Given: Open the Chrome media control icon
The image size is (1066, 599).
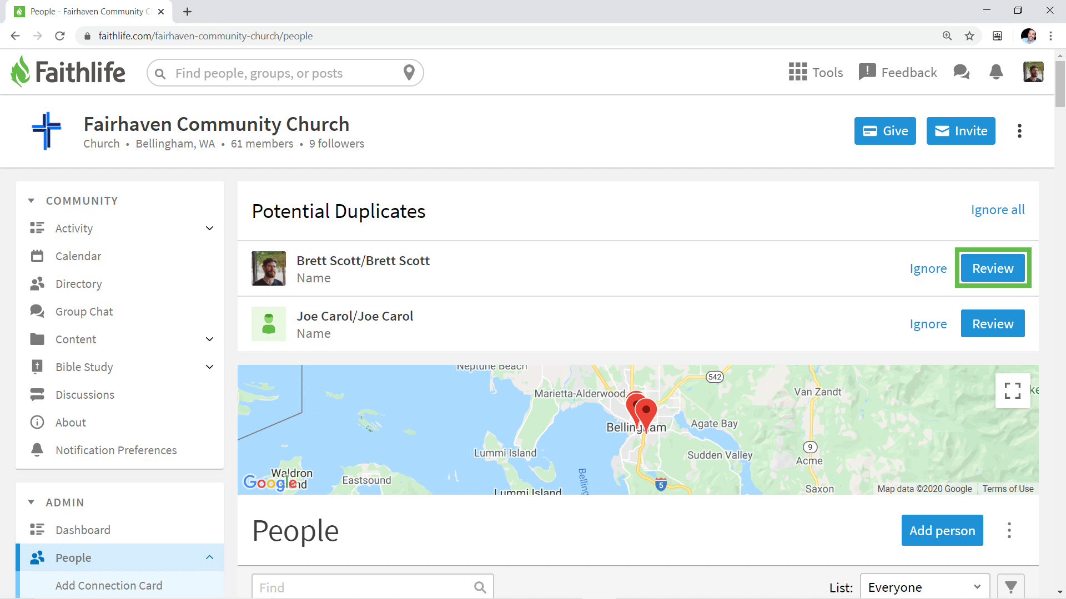Looking at the screenshot, I should [x=998, y=36].
